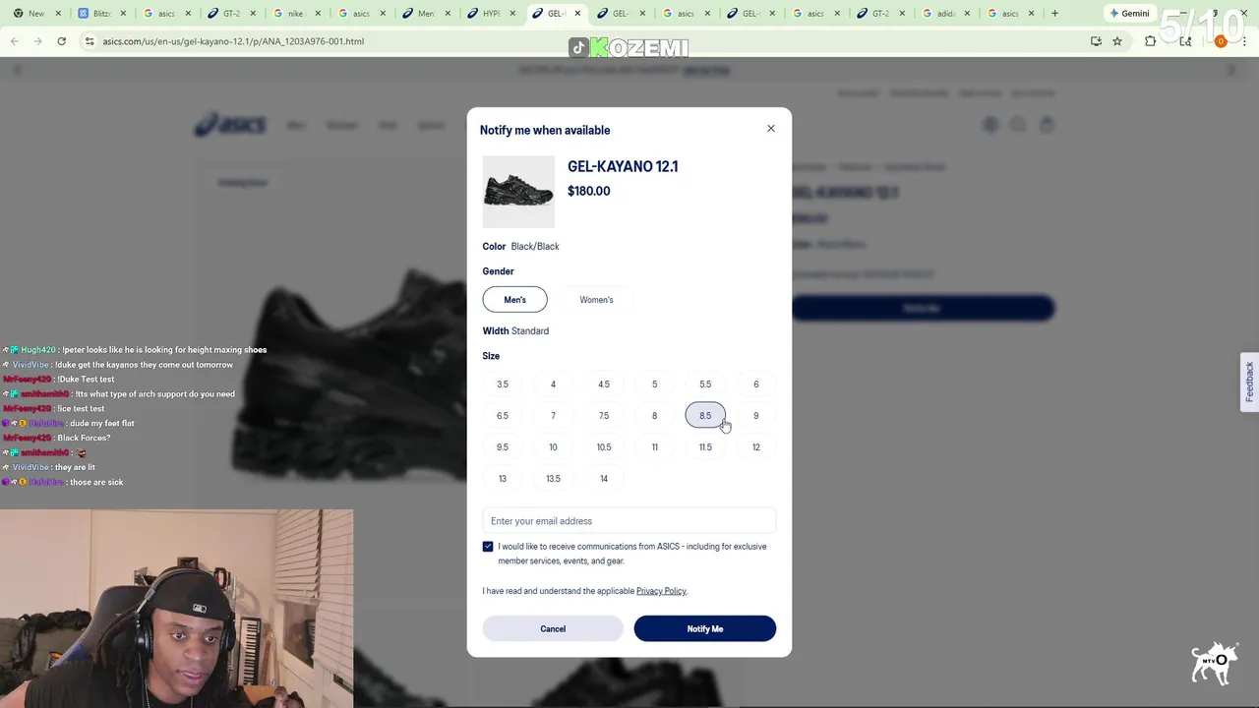Open the cart icon on background ASICS header
Screen dimensions: 1259x708
point(1047,125)
